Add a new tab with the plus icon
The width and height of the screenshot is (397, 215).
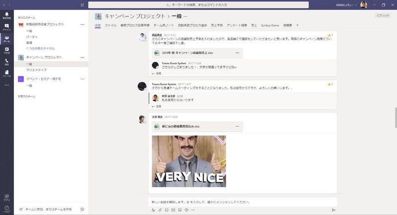[297, 25]
